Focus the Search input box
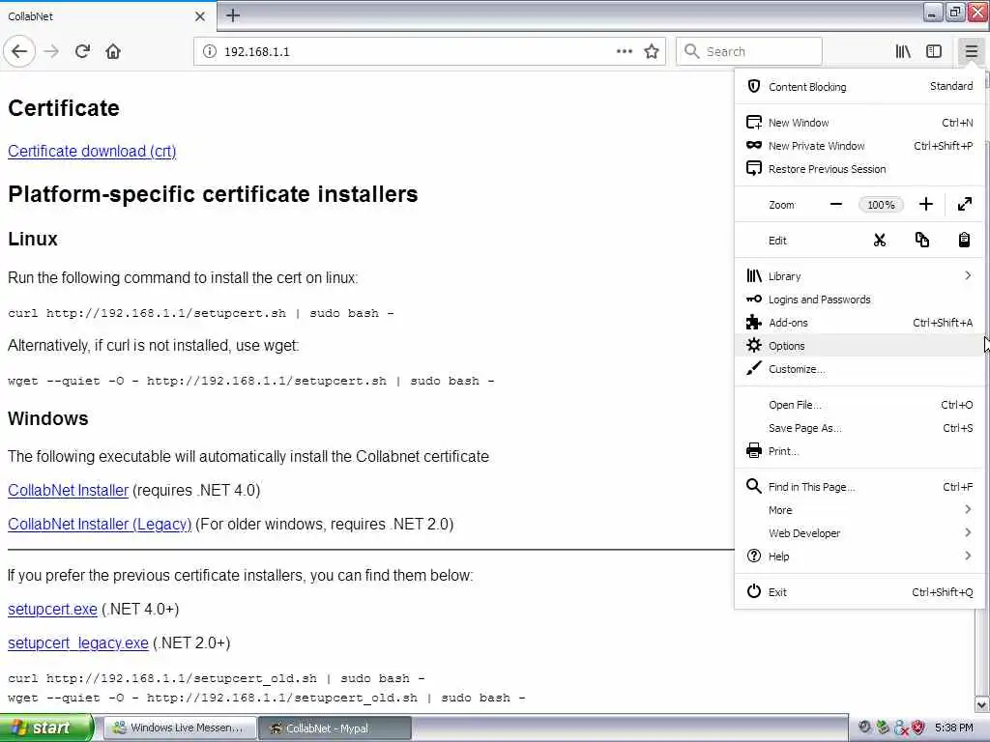Screen dimensions: 990x742 749,51
